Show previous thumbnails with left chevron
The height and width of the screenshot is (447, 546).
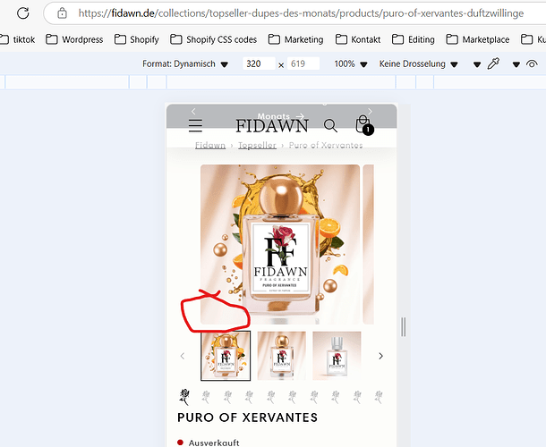pos(183,356)
